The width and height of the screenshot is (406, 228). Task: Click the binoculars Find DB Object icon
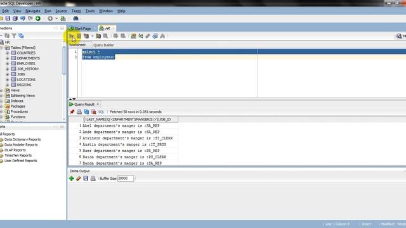tap(75, 18)
